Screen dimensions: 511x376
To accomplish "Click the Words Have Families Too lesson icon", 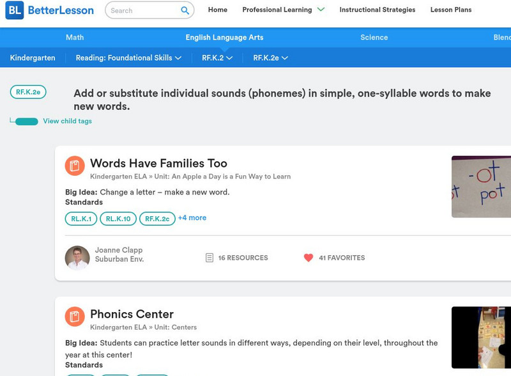I will tap(75, 166).
